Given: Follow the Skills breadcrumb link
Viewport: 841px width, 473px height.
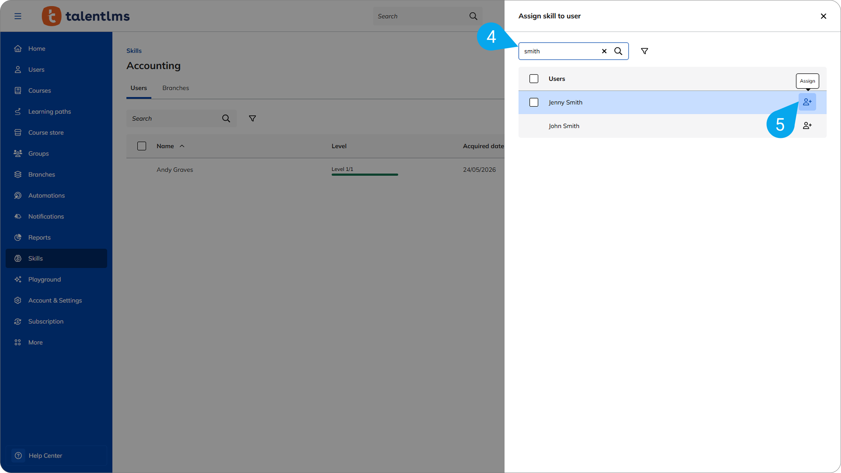Looking at the screenshot, I should point(134,51).
